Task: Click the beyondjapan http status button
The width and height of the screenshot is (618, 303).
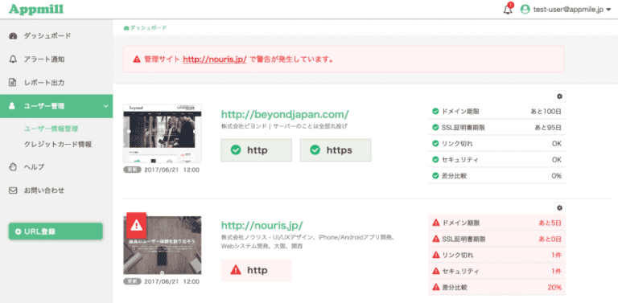Action: tap(256, 150)
